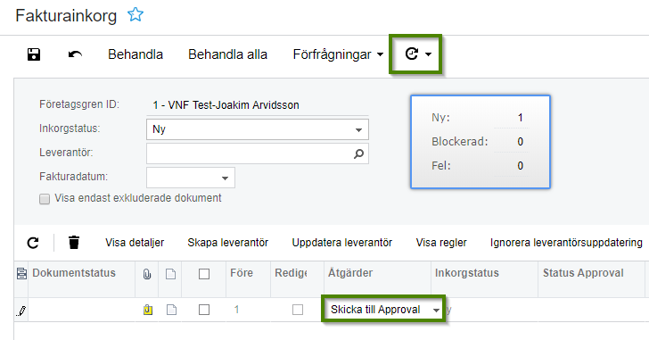
Task: Click the yellow attachment icon in row
Action: (148, 310)
